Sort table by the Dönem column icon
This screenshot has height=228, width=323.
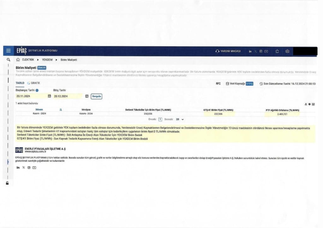61,110
